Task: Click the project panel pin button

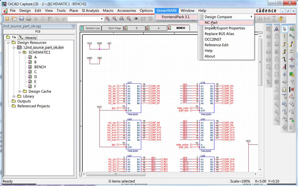Action: (73, 26)
